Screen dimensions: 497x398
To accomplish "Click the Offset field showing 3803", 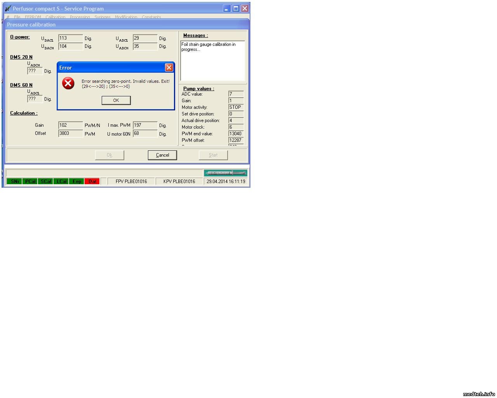I will click(x=70, y=133).
